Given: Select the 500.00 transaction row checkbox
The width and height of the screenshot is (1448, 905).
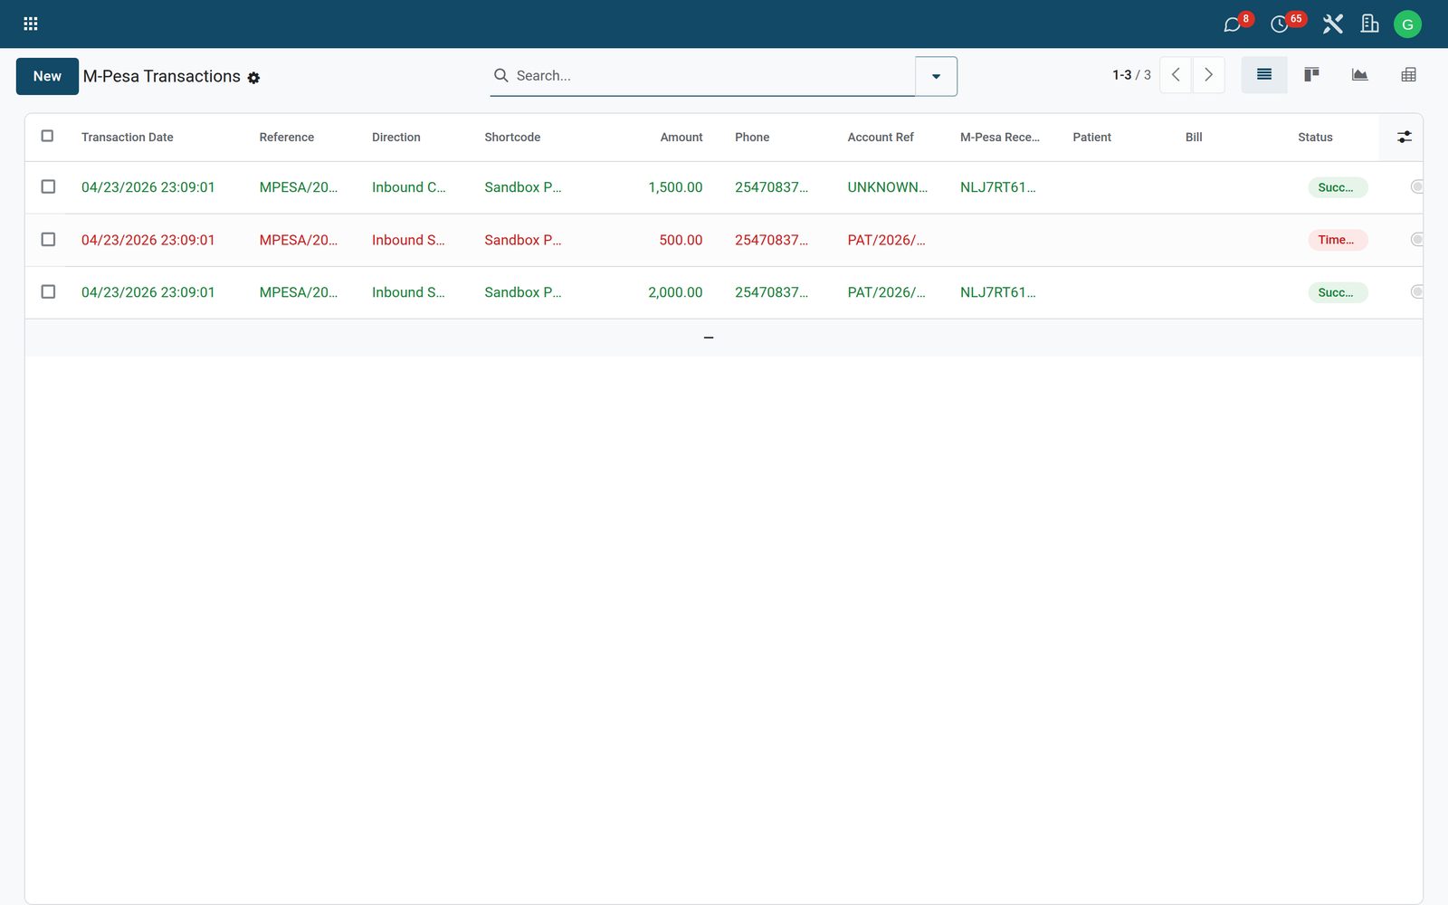Looking at the screenshot, I should click(x=48, y=240).
